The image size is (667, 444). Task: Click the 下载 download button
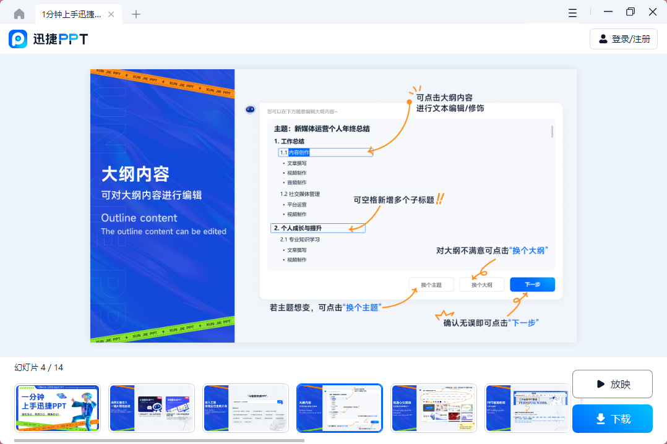tap(613, 419)
